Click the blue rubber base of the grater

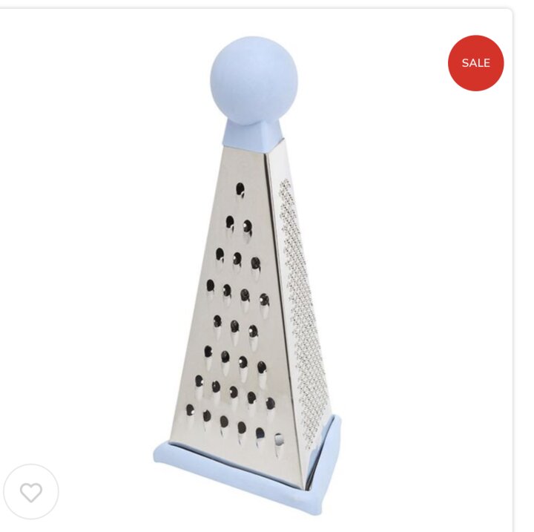[245, 477]
